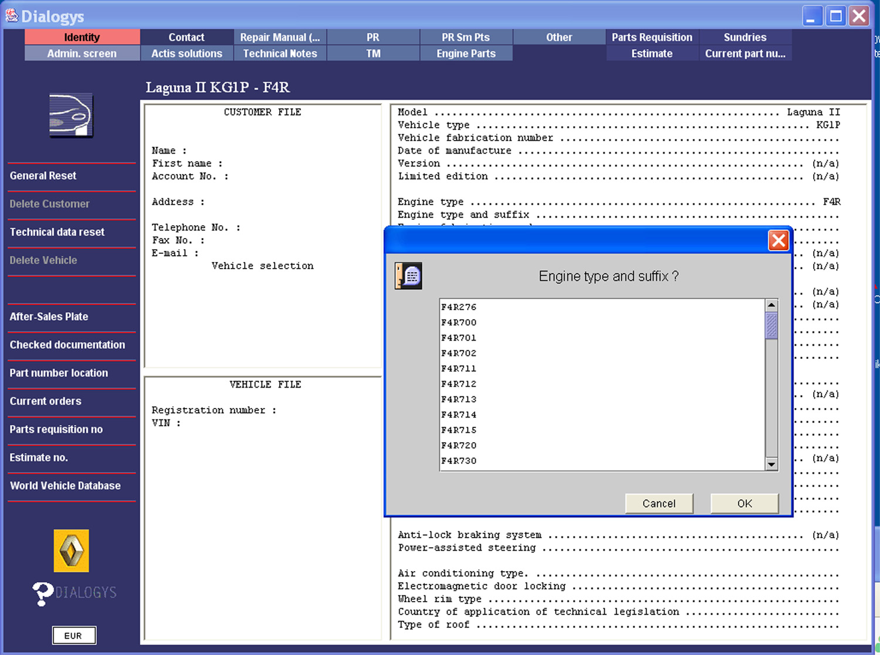Select engine F4R711 in the list
Viewport: 880px width, 655px height.
[603, 369]
